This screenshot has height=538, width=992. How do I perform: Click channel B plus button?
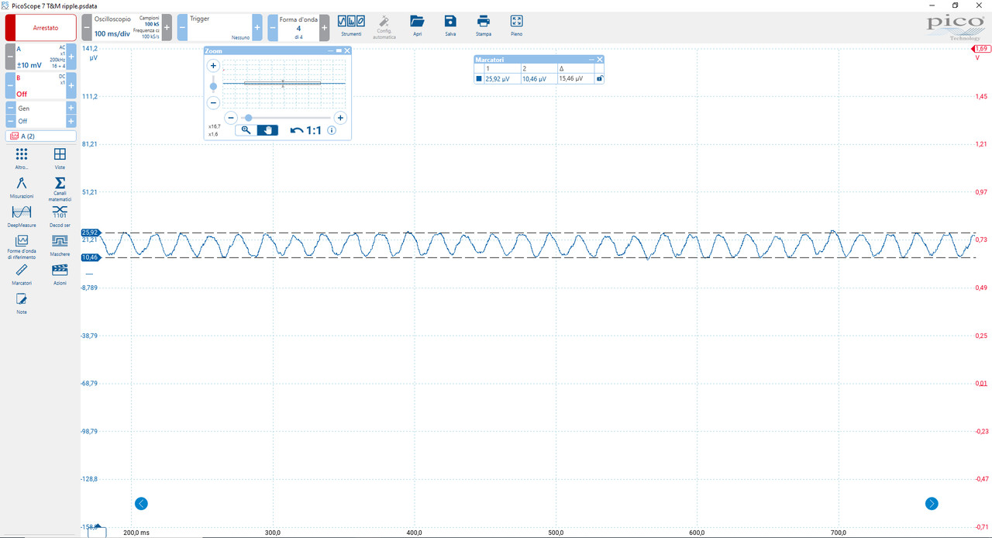[71, 85]
